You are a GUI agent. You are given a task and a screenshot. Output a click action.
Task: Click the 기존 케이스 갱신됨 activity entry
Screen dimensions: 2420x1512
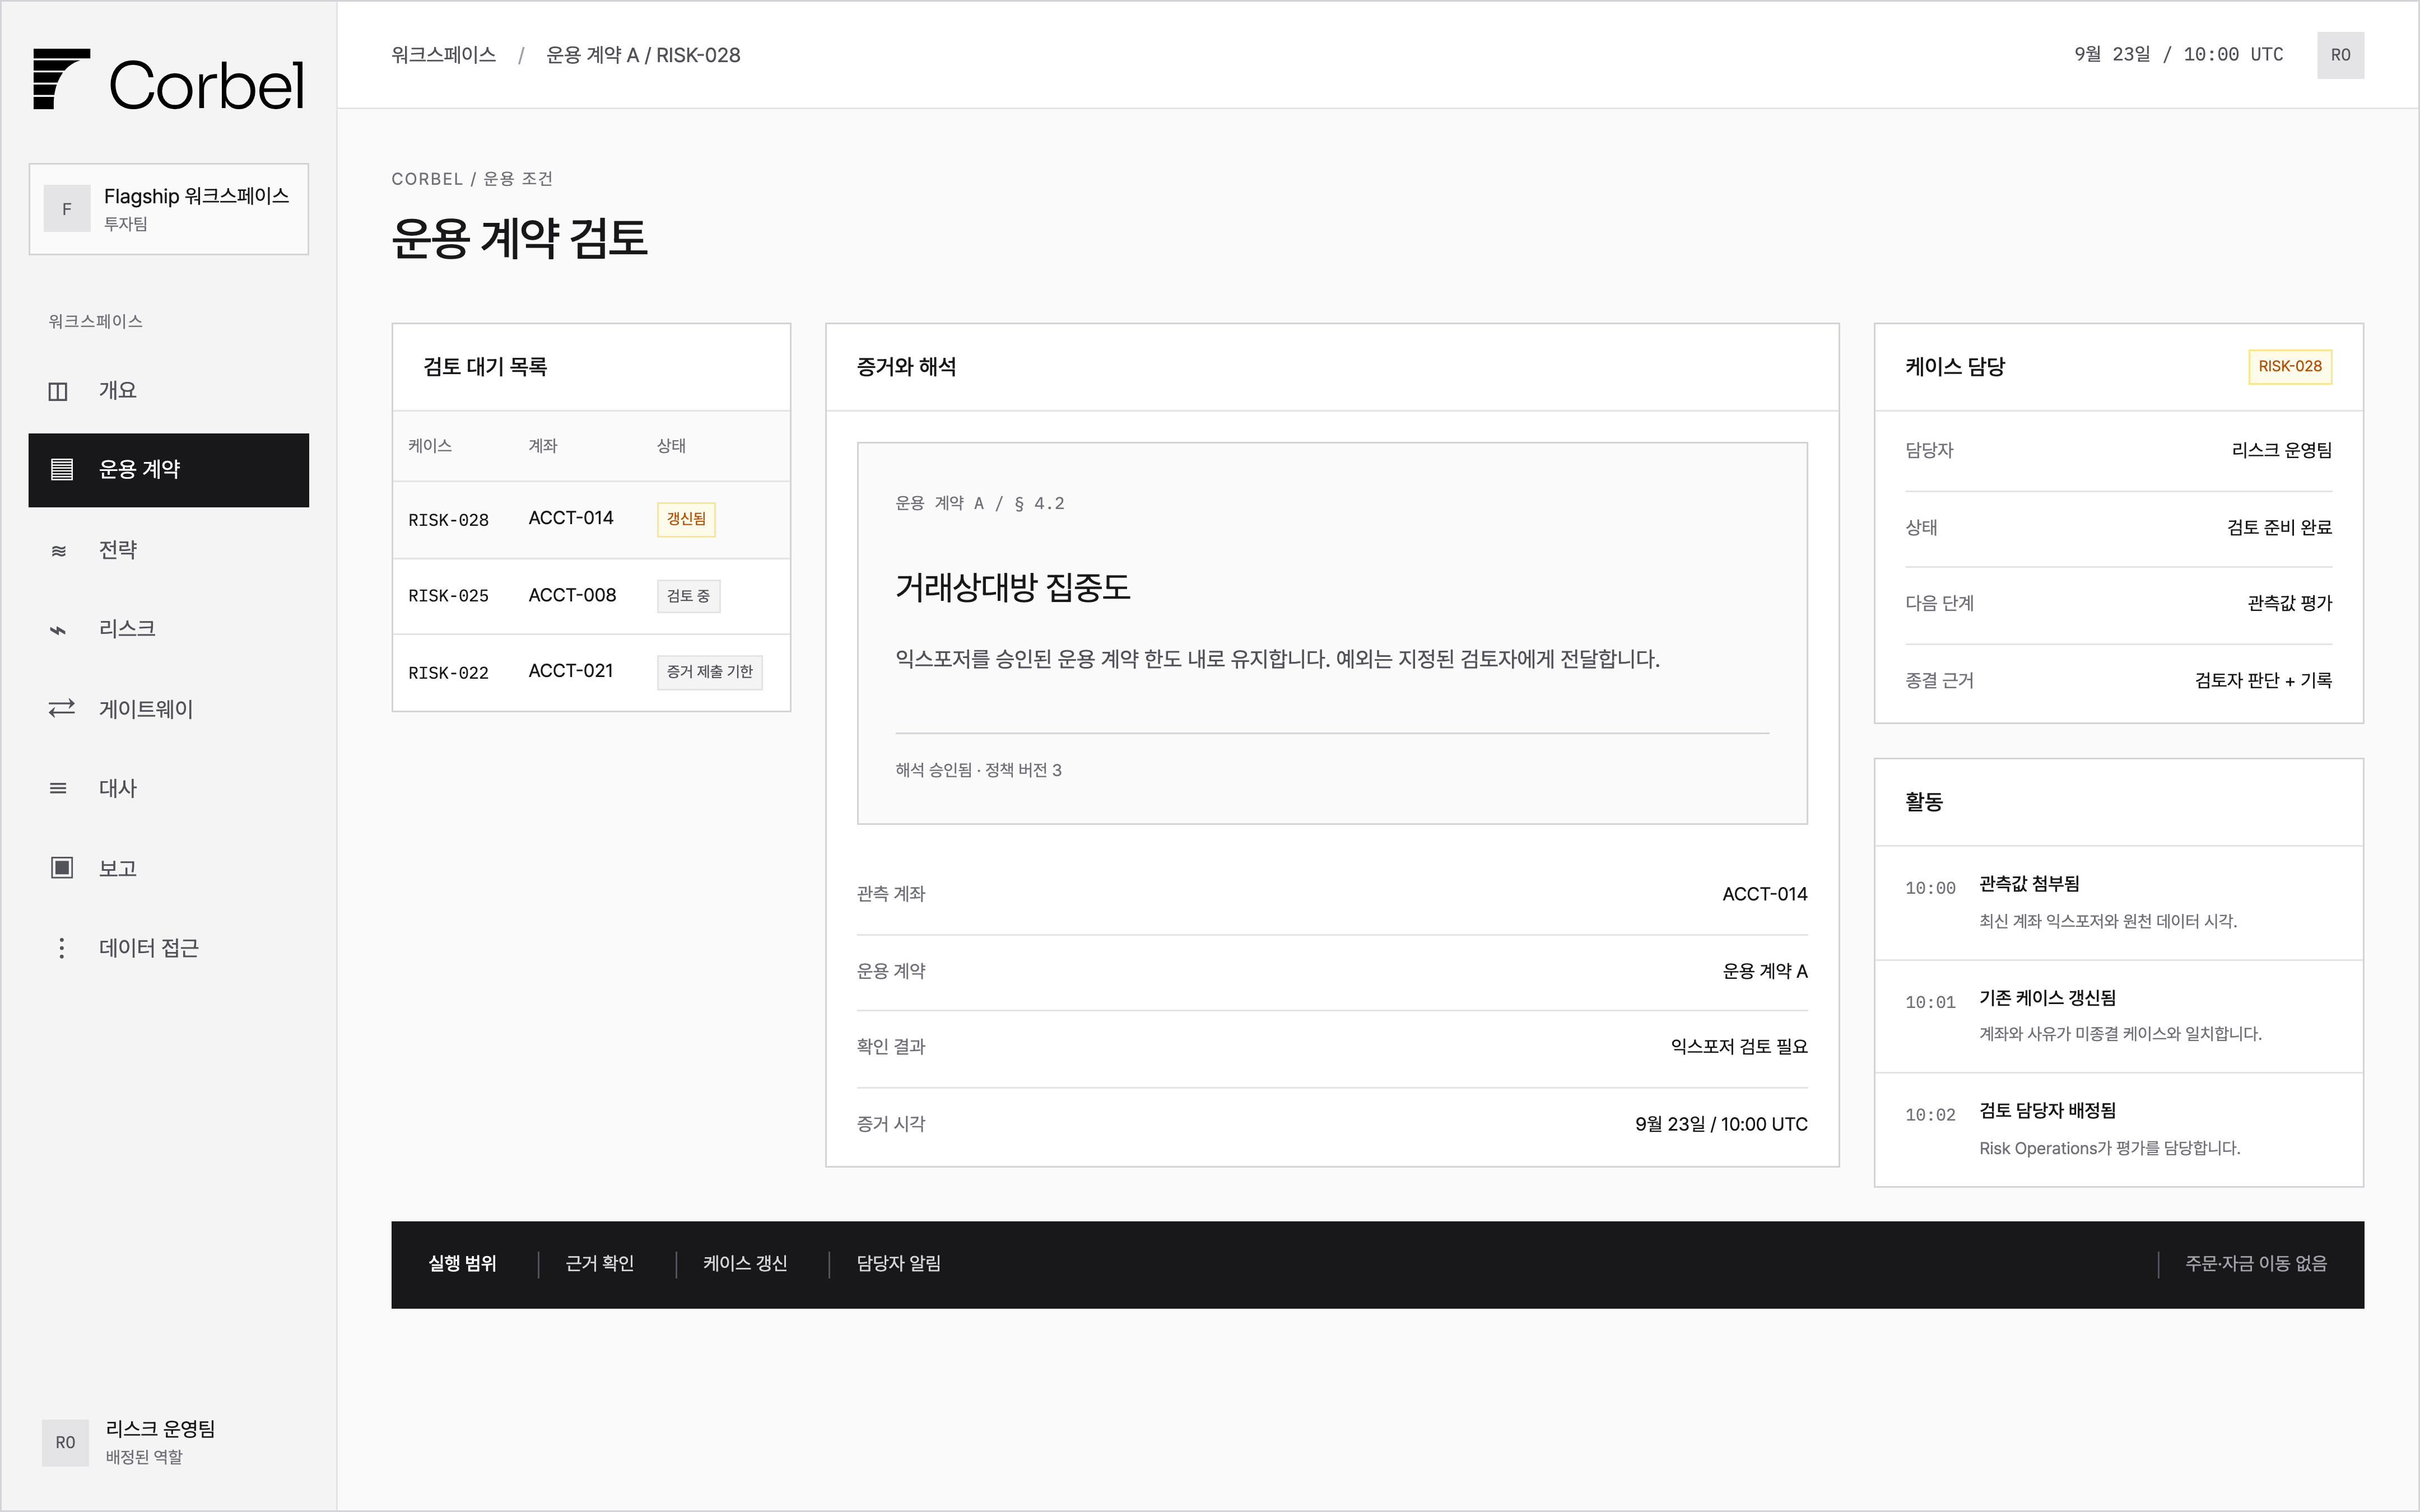tap(2118, 1016)
